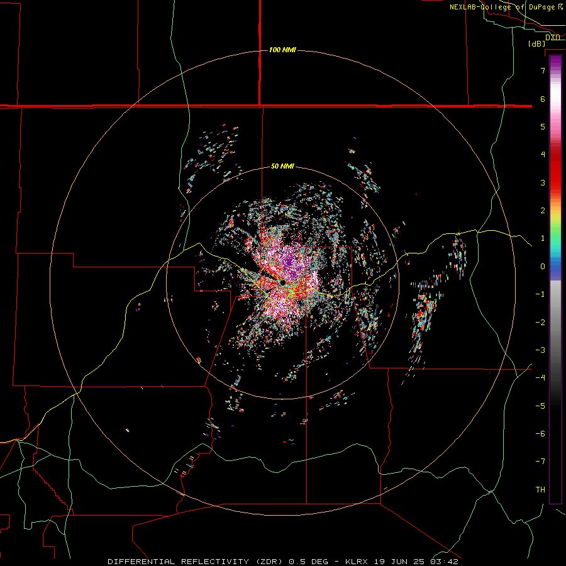Viewport: 566px width, 566px height.
Task: Click the '100 NMI' range ring label
Action: pos(282,50)
